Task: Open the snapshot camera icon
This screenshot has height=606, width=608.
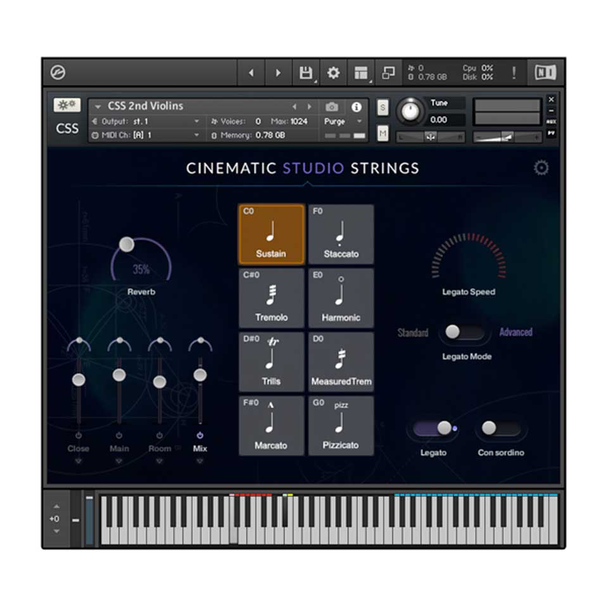Action: 331,107
